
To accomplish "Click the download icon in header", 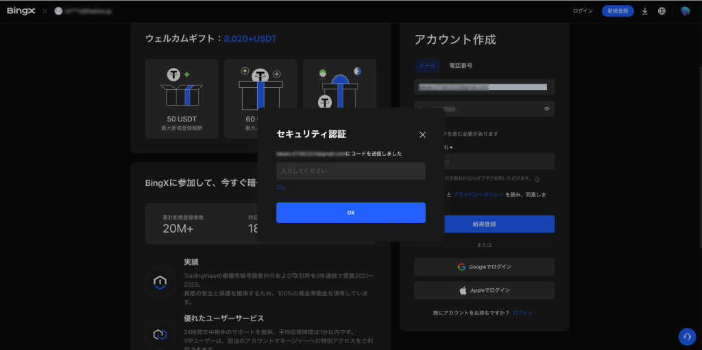I will pyautogui.click(x=644, y=11).
